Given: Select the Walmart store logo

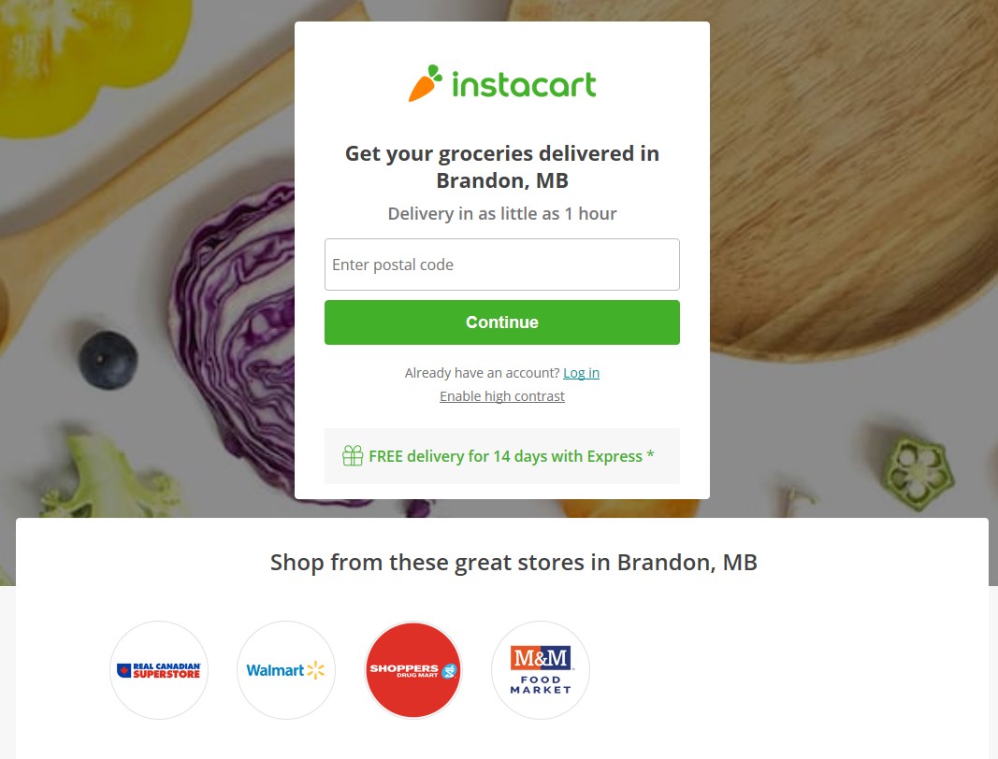Looking at the screenshot, I should [286, 670].
